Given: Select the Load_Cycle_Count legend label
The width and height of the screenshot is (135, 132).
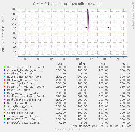Looking at the screenshot, I should tap(20, 74).
